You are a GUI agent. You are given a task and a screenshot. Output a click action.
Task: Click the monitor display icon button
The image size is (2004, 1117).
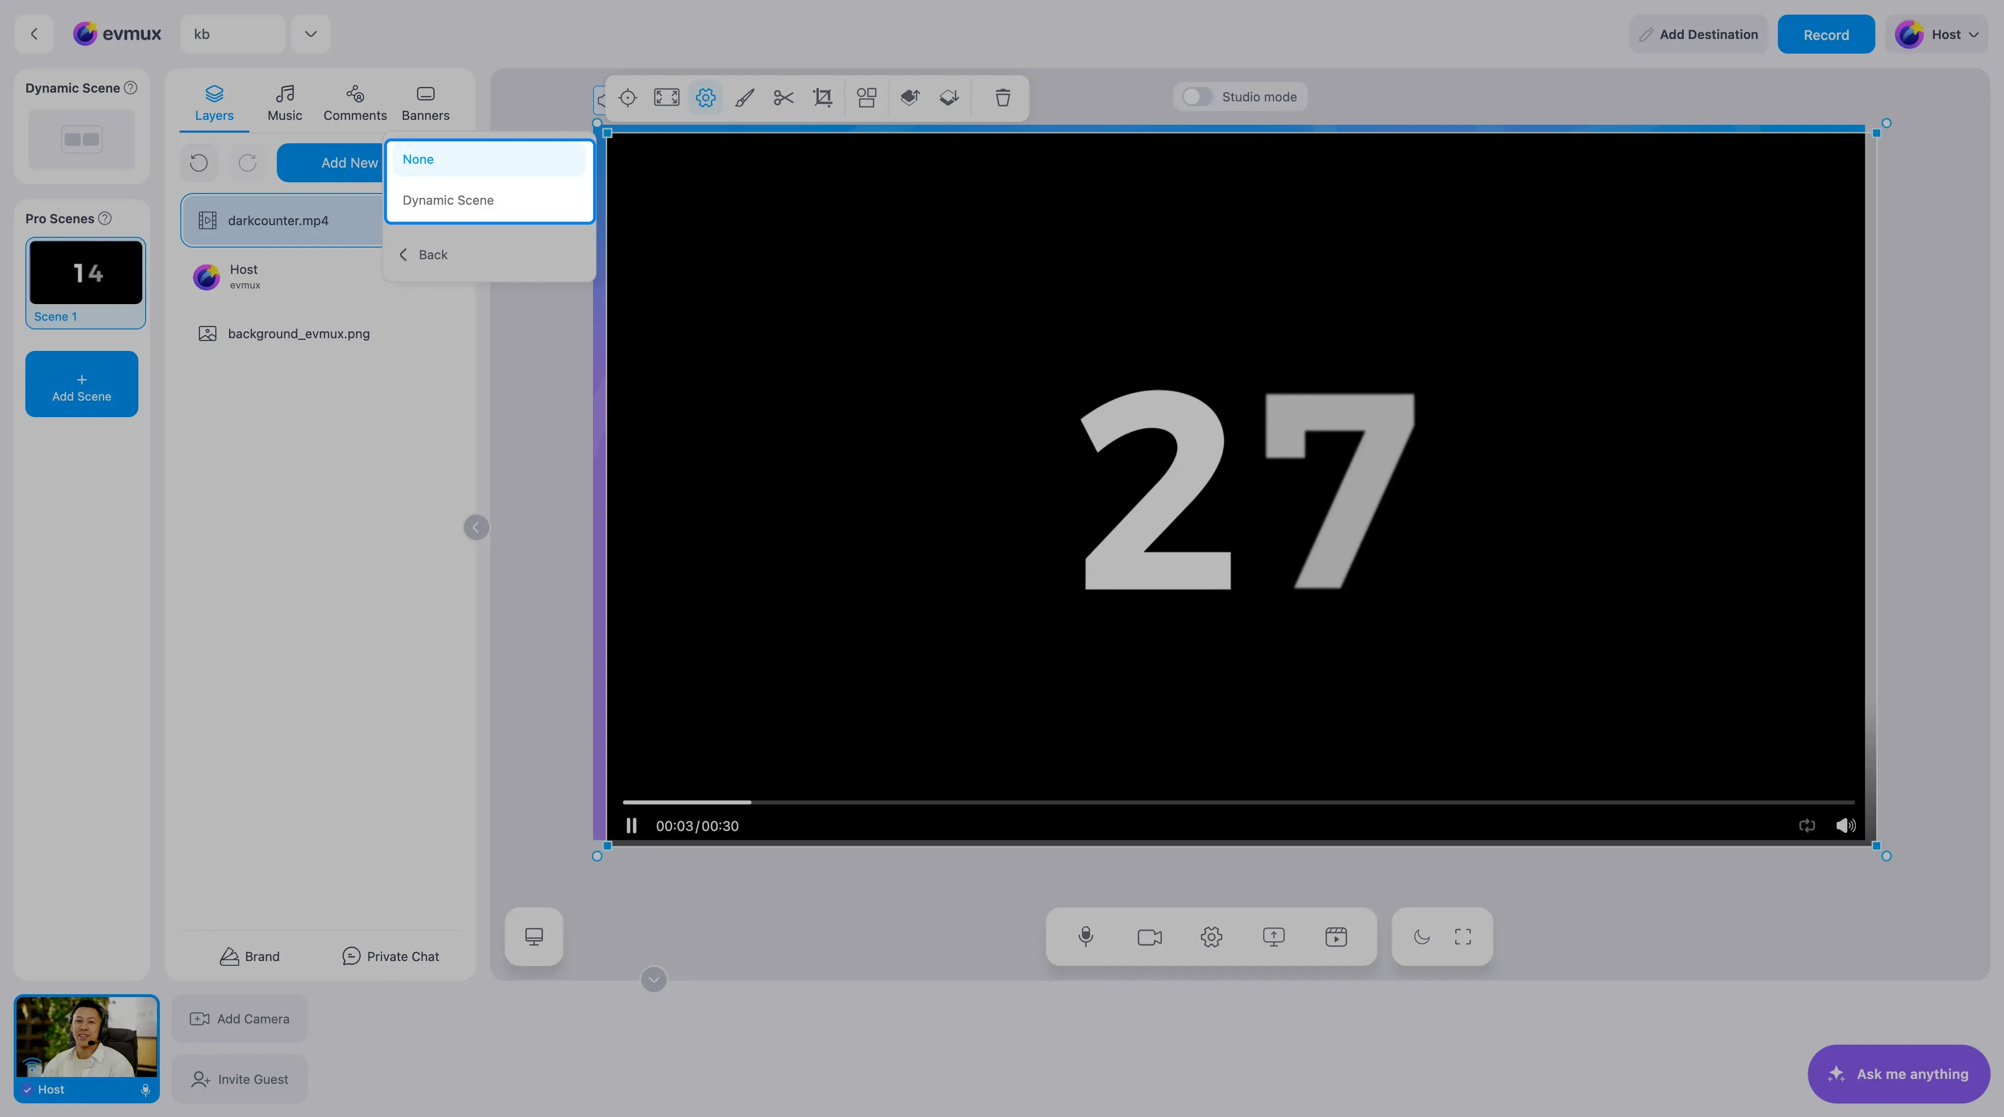click(534, 937)
